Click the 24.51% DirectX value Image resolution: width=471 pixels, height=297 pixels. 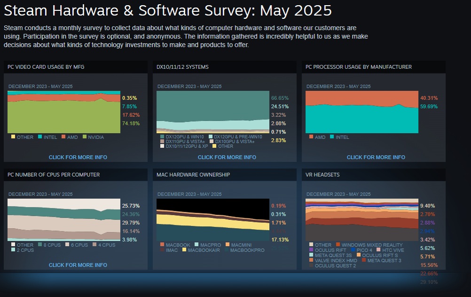[x=280, y=106]
